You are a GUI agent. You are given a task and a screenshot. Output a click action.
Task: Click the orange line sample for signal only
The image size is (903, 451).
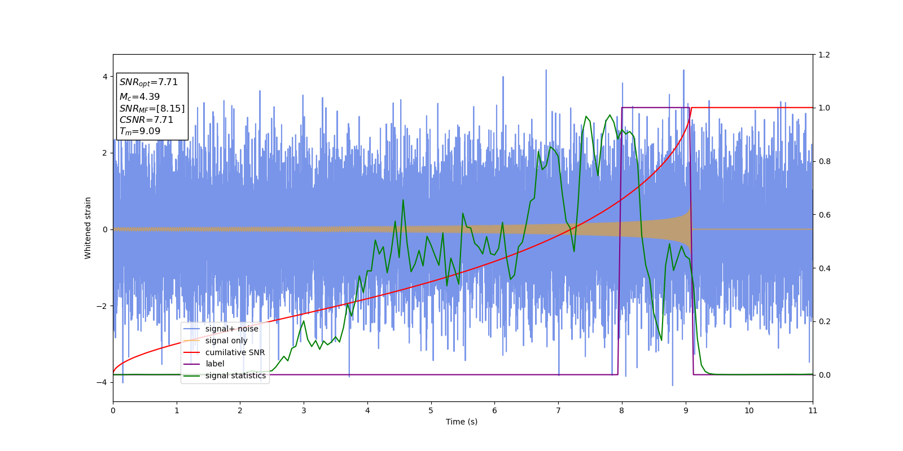(192, 341)
